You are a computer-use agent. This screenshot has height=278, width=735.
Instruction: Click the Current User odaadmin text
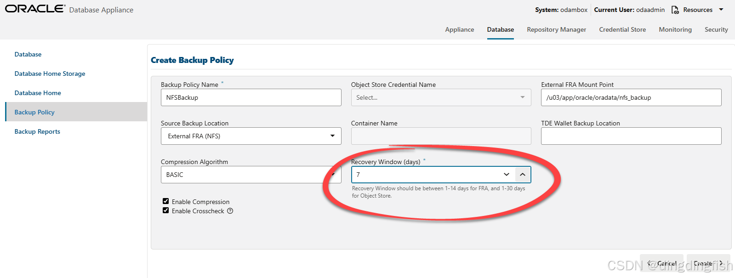click(x=629, y=10)
